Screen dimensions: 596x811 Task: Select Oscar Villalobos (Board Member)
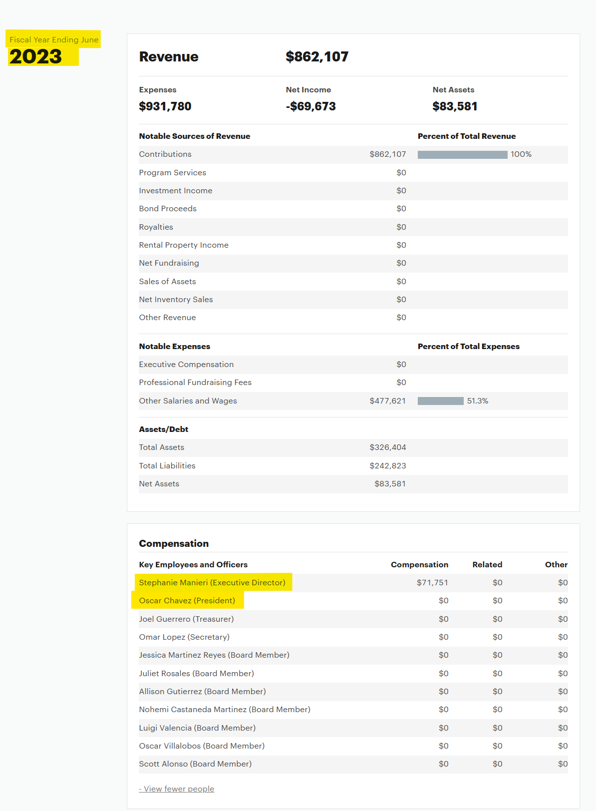click(x=202, y=746)
